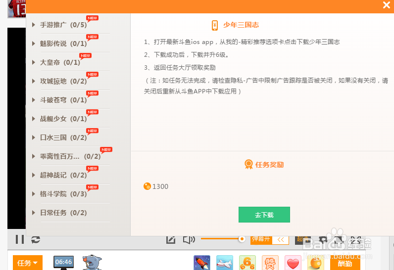Mute the speaker volume icon
Image resolution: width=394 pixels, height=270 pixels.
pyautogui.click(x=189, y=240)
